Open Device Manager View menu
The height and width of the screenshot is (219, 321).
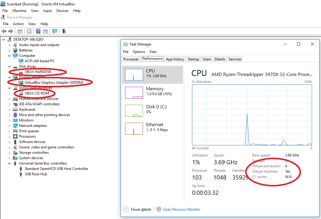pos(32,24)
